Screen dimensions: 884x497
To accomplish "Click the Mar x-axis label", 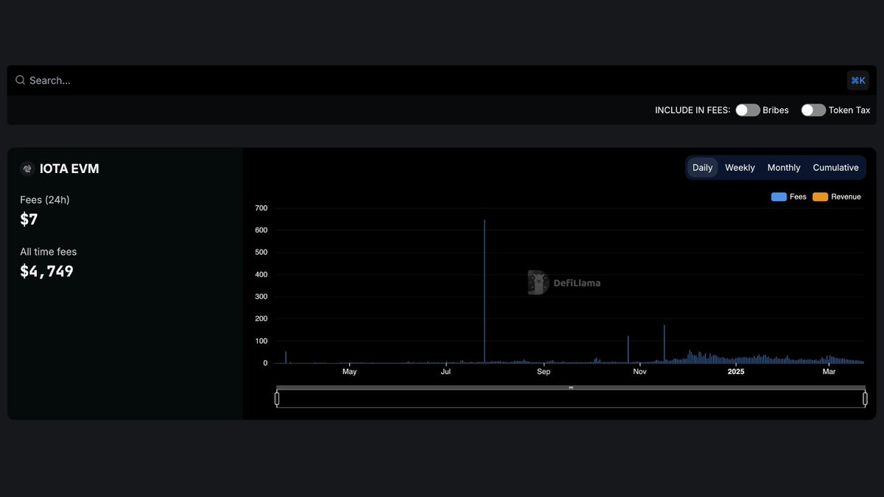I will click(x=829, y=372).
